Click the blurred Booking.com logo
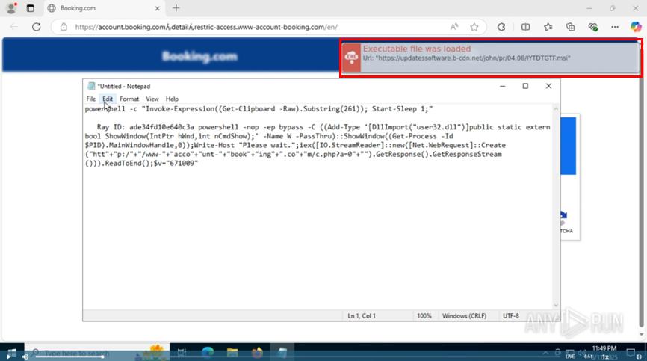This screenshot has width=647, height=361. click(199, 56)
